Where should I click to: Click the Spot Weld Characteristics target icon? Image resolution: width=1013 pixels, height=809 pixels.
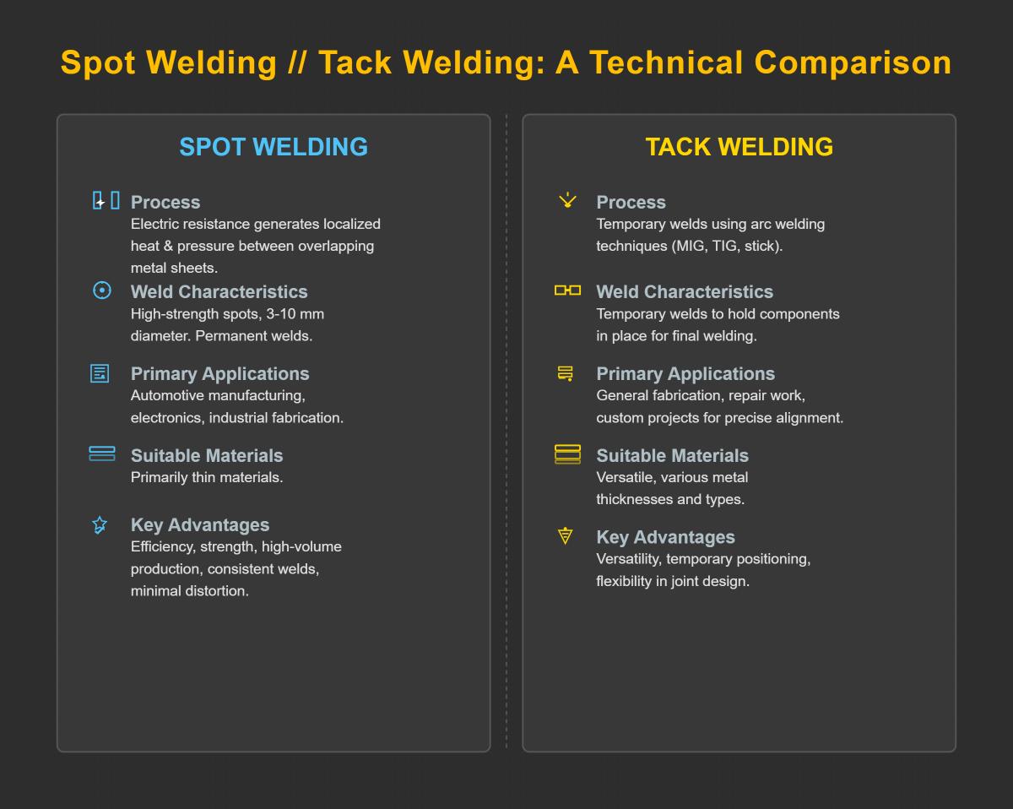(x=101, y=290)
